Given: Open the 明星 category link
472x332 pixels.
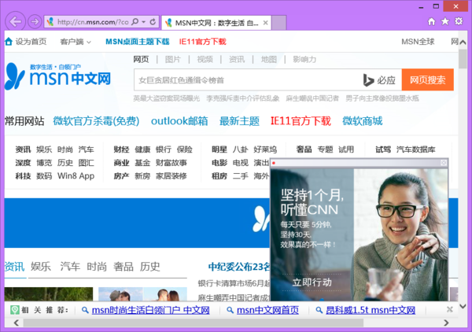Looking at the screenshot, I should point(219,149).
